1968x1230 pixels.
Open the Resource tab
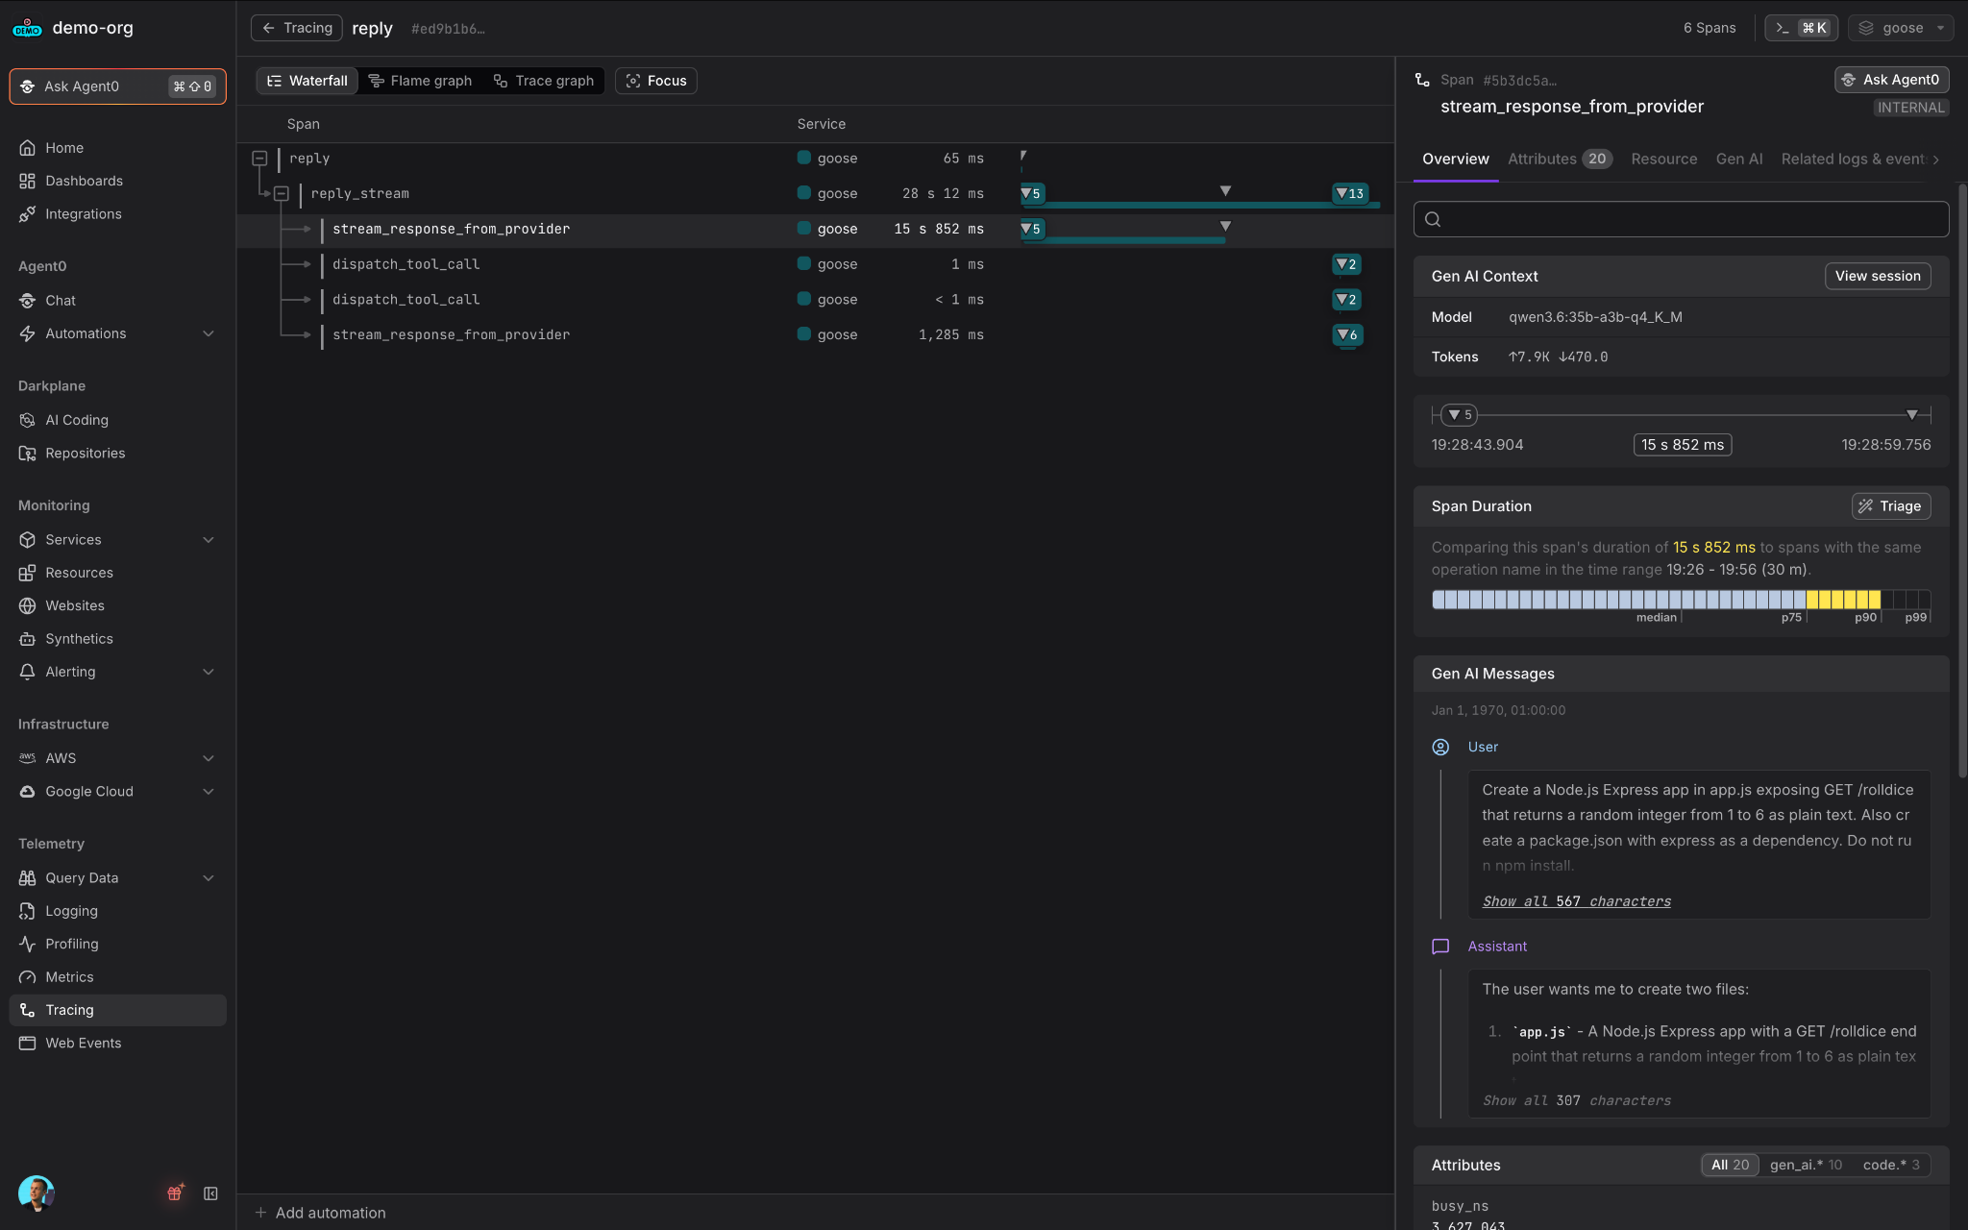pyautogui.click(x=1663, y=160)
